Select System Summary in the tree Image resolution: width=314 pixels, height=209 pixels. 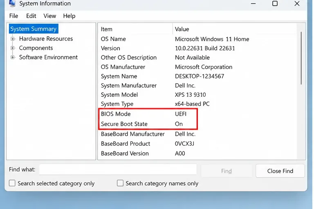[34, 29]
